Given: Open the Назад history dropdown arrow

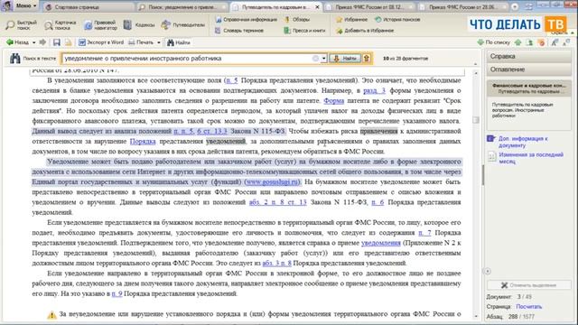Looking at the screenshot, I should click(x=34, y=42).
